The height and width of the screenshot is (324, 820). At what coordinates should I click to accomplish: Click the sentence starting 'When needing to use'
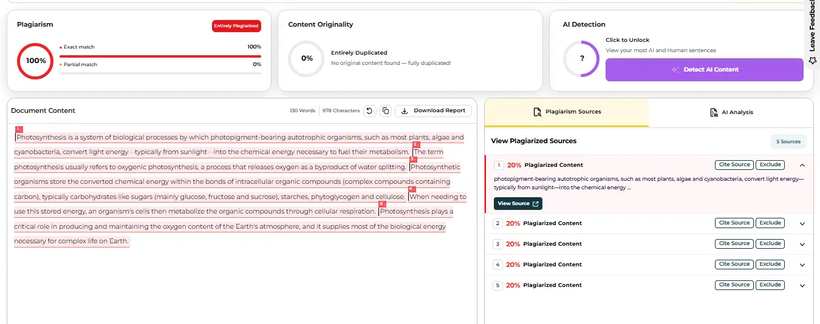pos(240,211)
